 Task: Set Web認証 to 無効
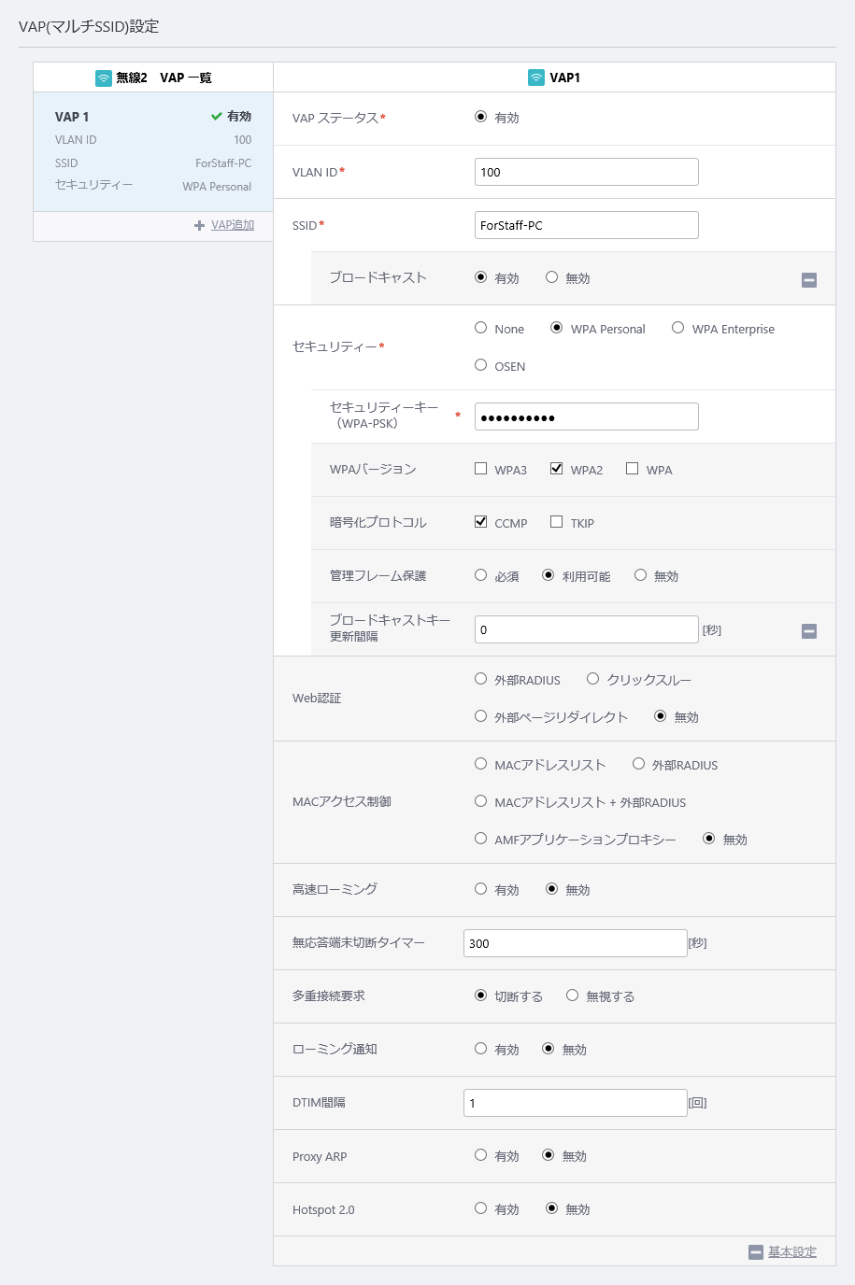pyautogui.click(x=660, y=716)
